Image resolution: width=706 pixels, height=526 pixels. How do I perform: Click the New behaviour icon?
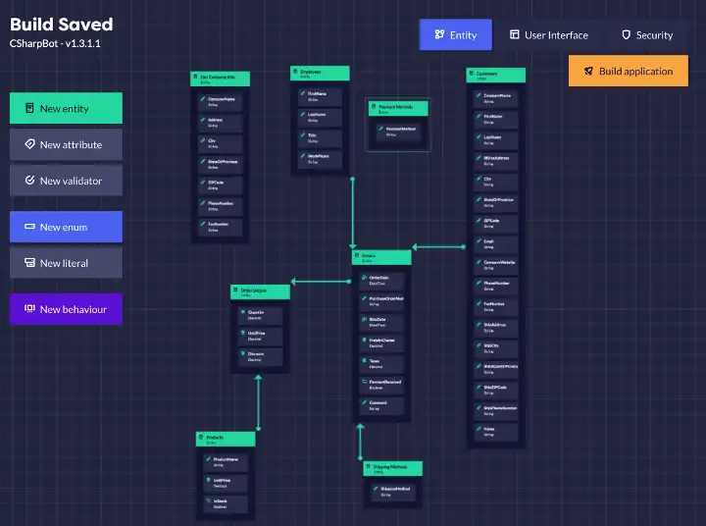(29, 309)
